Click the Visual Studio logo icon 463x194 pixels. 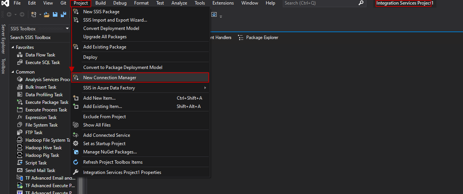5,3
